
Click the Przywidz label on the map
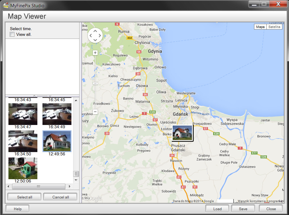(109, 173)
